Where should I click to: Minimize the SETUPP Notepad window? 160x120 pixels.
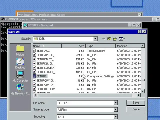pyautogui.click(x=129, y=25)
